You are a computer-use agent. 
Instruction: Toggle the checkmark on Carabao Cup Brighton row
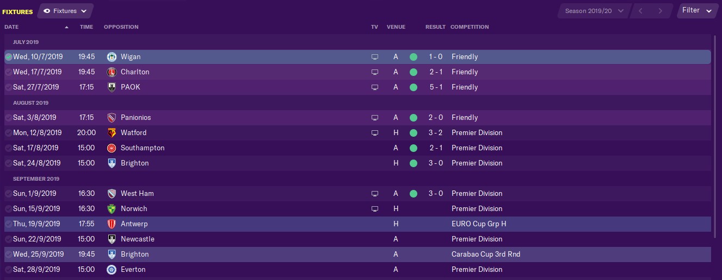coord(8,254)
